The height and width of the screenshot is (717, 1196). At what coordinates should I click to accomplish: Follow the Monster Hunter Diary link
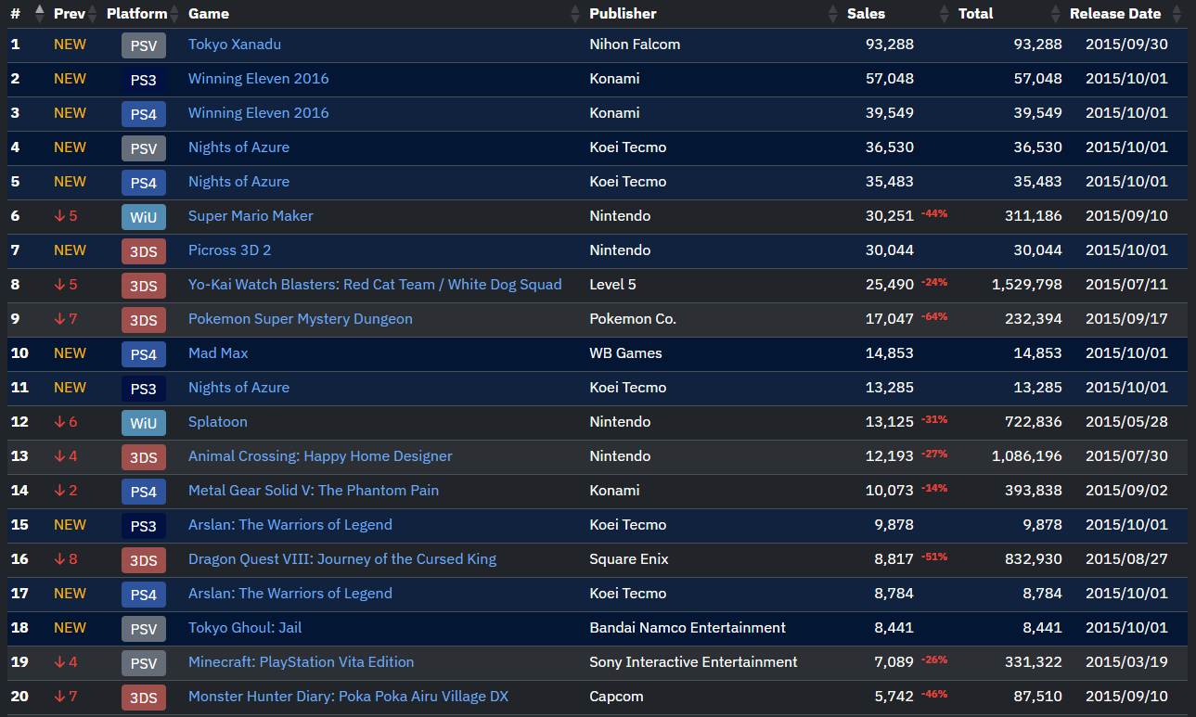tap(349, 697)
